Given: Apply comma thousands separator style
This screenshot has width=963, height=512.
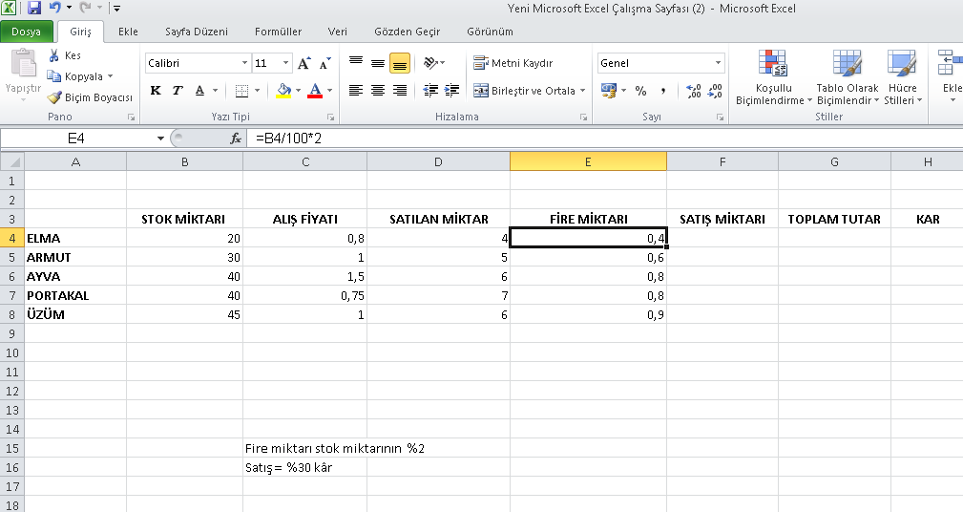Looking at the screenshot, I should pos(663,91).
